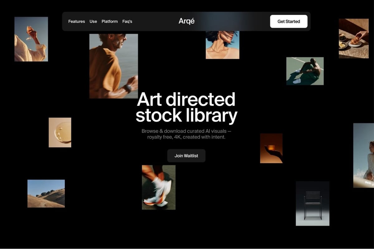Image resolution: width=374 pixels, height=249 pixels.
Task: Open the raised wine glass photo
Action: pos(31,39)
